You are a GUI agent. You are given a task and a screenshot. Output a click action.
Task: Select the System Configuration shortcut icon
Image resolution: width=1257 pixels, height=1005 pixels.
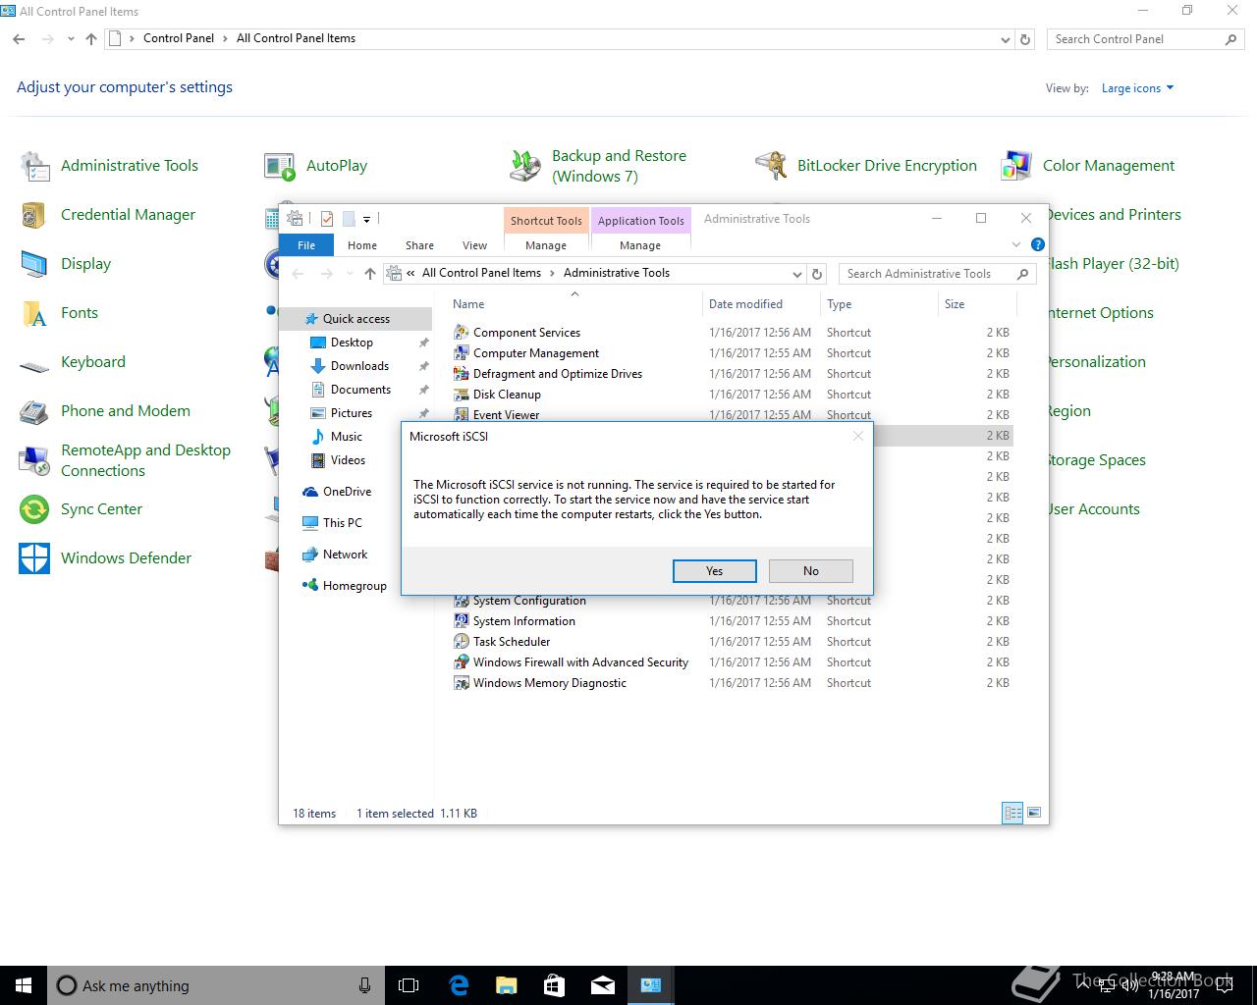pyautogui.click(x=462, y=601)
